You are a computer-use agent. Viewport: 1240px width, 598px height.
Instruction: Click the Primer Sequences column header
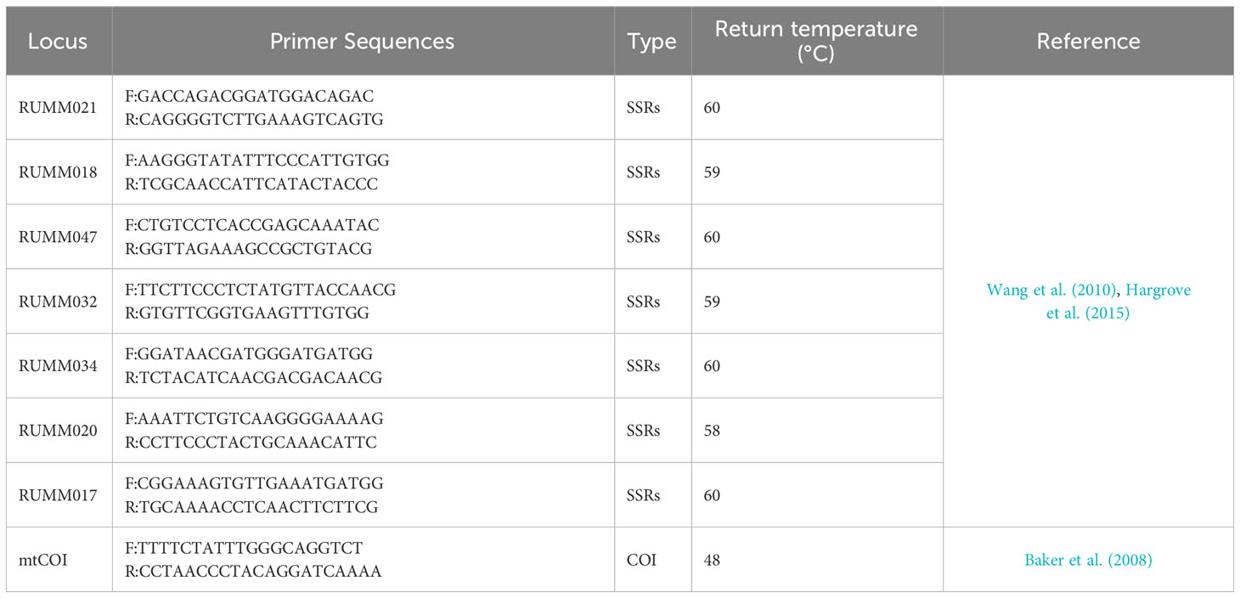point(363,41)
